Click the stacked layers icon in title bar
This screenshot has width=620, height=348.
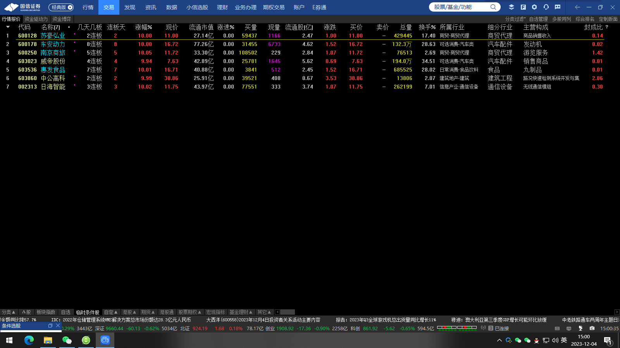point(511,7)
